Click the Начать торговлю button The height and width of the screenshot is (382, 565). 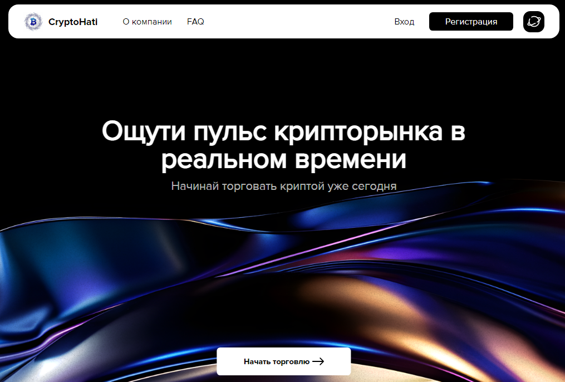pyautogui.click(x=283, y=361)
